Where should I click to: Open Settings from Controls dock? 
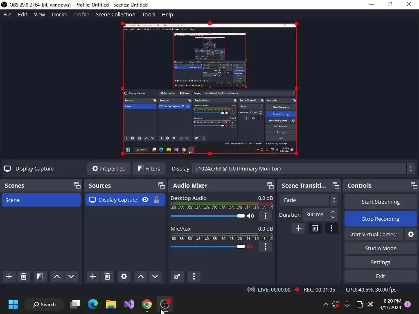click(381, 262)
